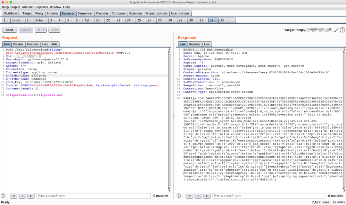
Task: Open request search help icon
Action: coord(3,195)
